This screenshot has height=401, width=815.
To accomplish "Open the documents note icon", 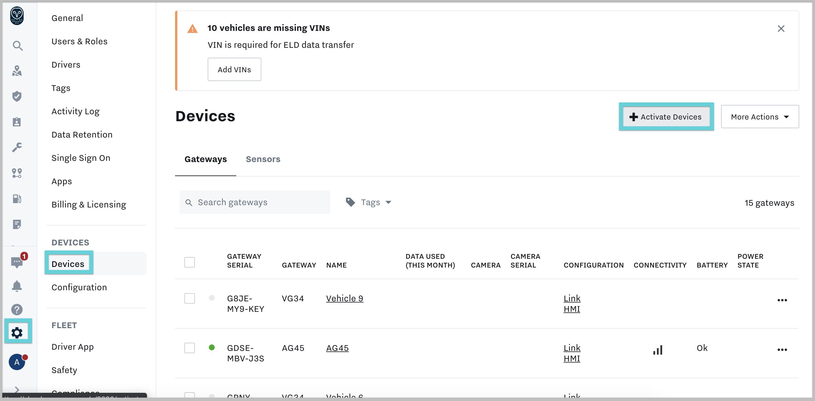I will coord(17,224).
